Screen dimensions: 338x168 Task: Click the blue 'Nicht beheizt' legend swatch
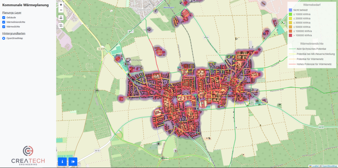(290, 10)
